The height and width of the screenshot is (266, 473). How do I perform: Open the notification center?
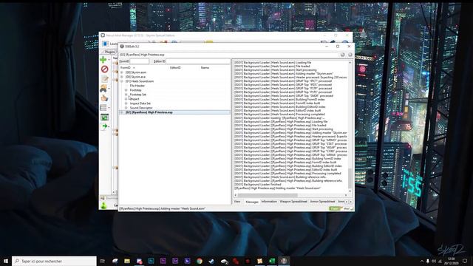coord(465,261)
